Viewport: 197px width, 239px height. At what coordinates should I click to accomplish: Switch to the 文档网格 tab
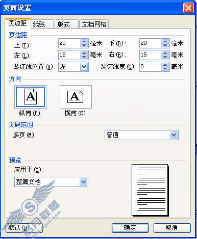coord(94,24)
